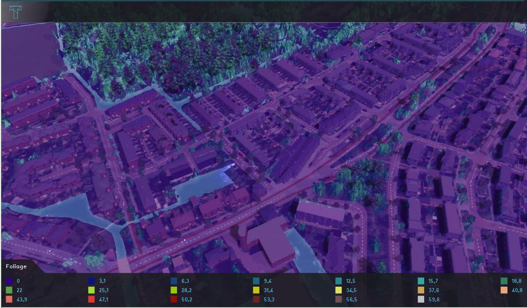Click the 12,5 legend color swatch
This screenshot has width=527, height=308.
point(339,281)
